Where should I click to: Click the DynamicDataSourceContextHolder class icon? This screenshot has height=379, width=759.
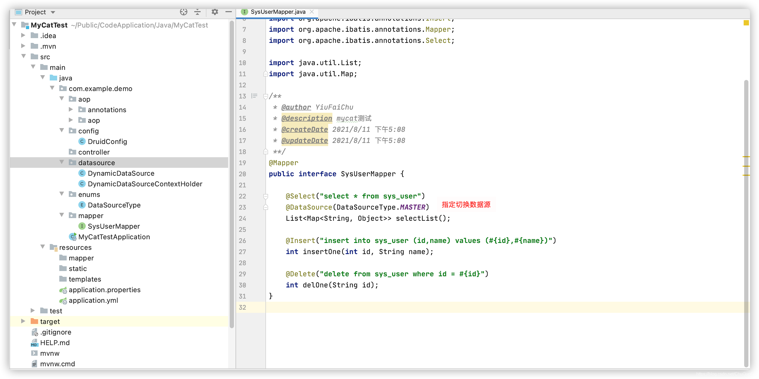tap(82, 184)
